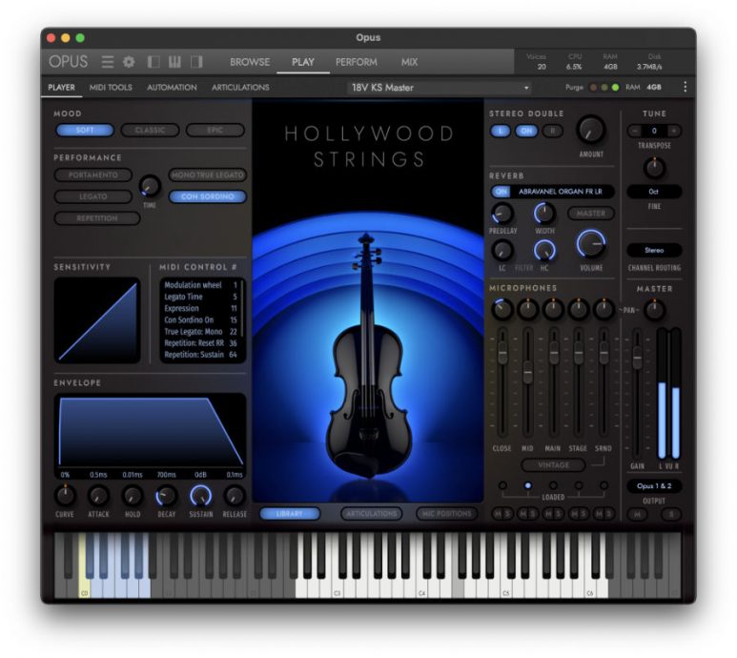Mute the master output with M
This screenshot has height=658, width=737.
(x=637, y=514)
